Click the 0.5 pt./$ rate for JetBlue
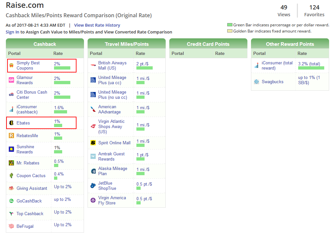 [x=144, y=184]
